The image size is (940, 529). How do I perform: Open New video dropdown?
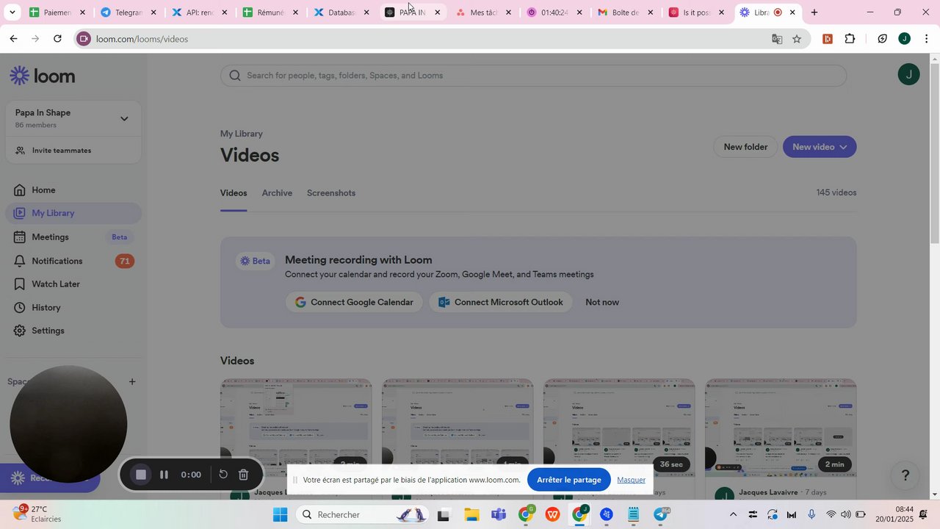(x=820, y=147)
